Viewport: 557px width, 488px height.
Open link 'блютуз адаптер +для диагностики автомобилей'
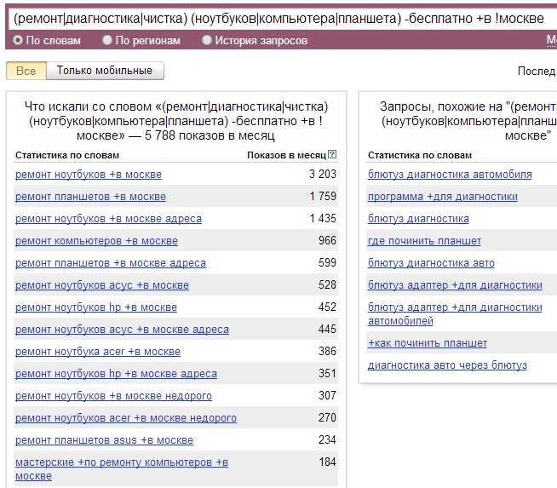(x=455, y=314)
